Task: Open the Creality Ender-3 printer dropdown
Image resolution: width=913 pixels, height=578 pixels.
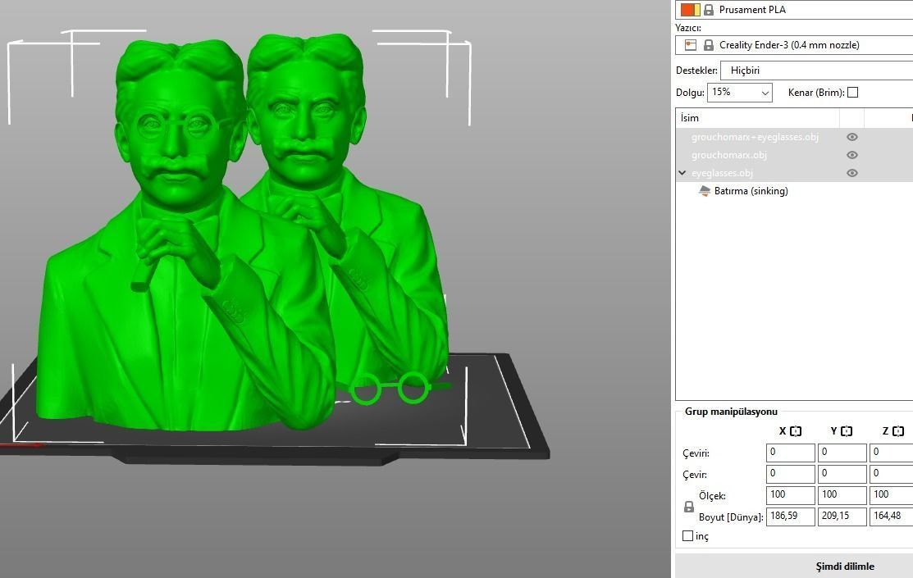Action: click(794, 45)
